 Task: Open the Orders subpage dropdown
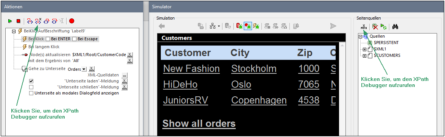pos(84,70)
